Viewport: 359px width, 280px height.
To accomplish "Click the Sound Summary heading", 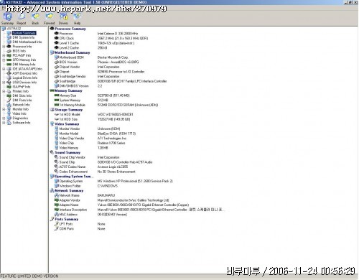I will click(67, 153).
